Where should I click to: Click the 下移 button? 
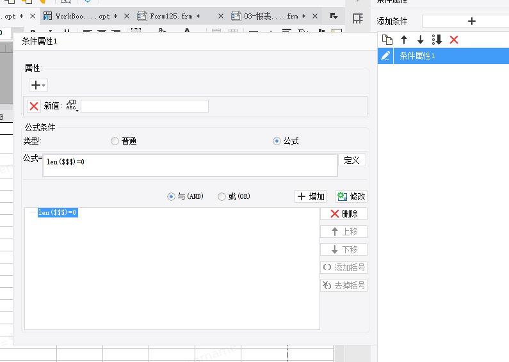tap(344, 249)
